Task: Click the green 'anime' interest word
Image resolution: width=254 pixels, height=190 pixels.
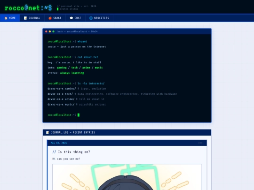Action: 86,68
